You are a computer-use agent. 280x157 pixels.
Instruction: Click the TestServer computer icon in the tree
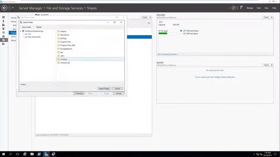pos(23,31)
